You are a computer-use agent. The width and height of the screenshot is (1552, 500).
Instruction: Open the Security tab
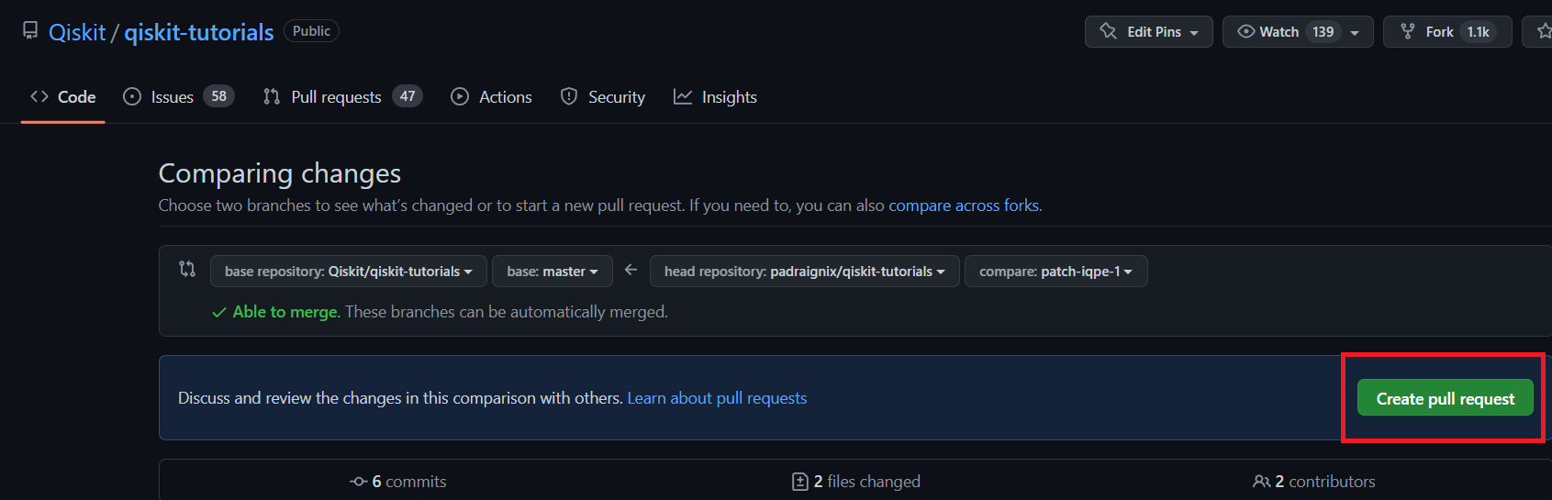pyautogui.click(x=603, y=97)
